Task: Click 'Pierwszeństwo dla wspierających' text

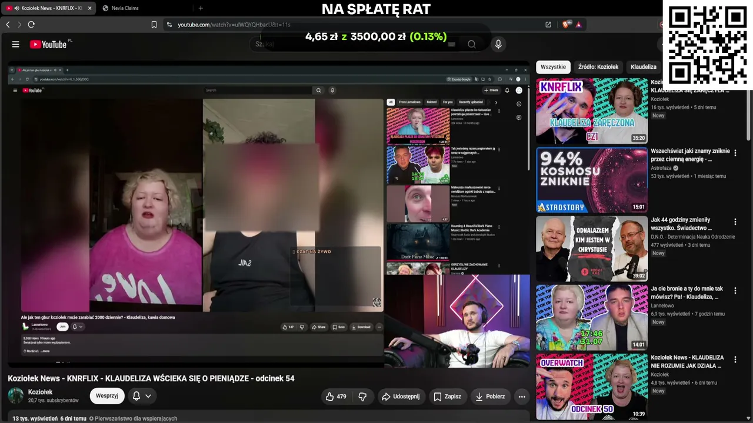Action: pyautogui.click(x=136, y=418)
